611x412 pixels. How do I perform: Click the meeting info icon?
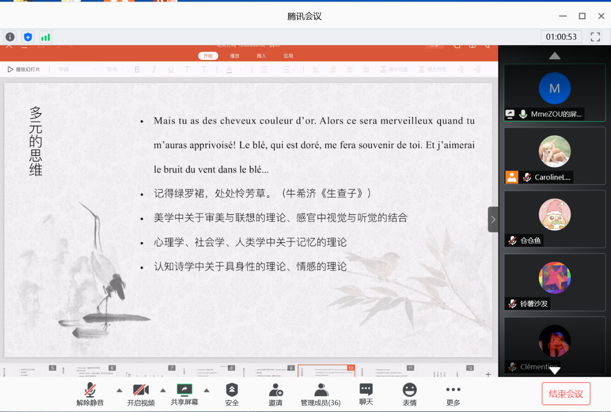click(x=10, y=37)
